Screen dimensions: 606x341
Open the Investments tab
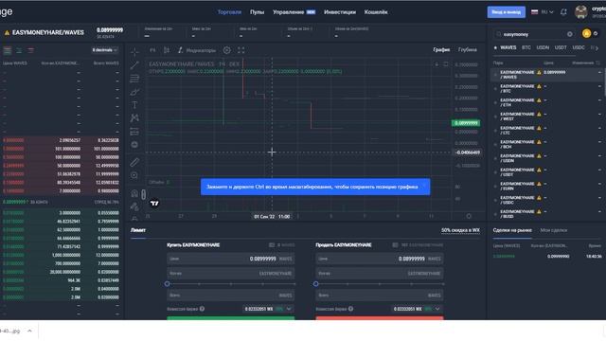340,12
